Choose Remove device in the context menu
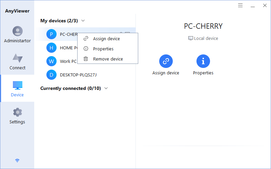The image size is (271, 169). pyautogui.click(x=108, y=59)
